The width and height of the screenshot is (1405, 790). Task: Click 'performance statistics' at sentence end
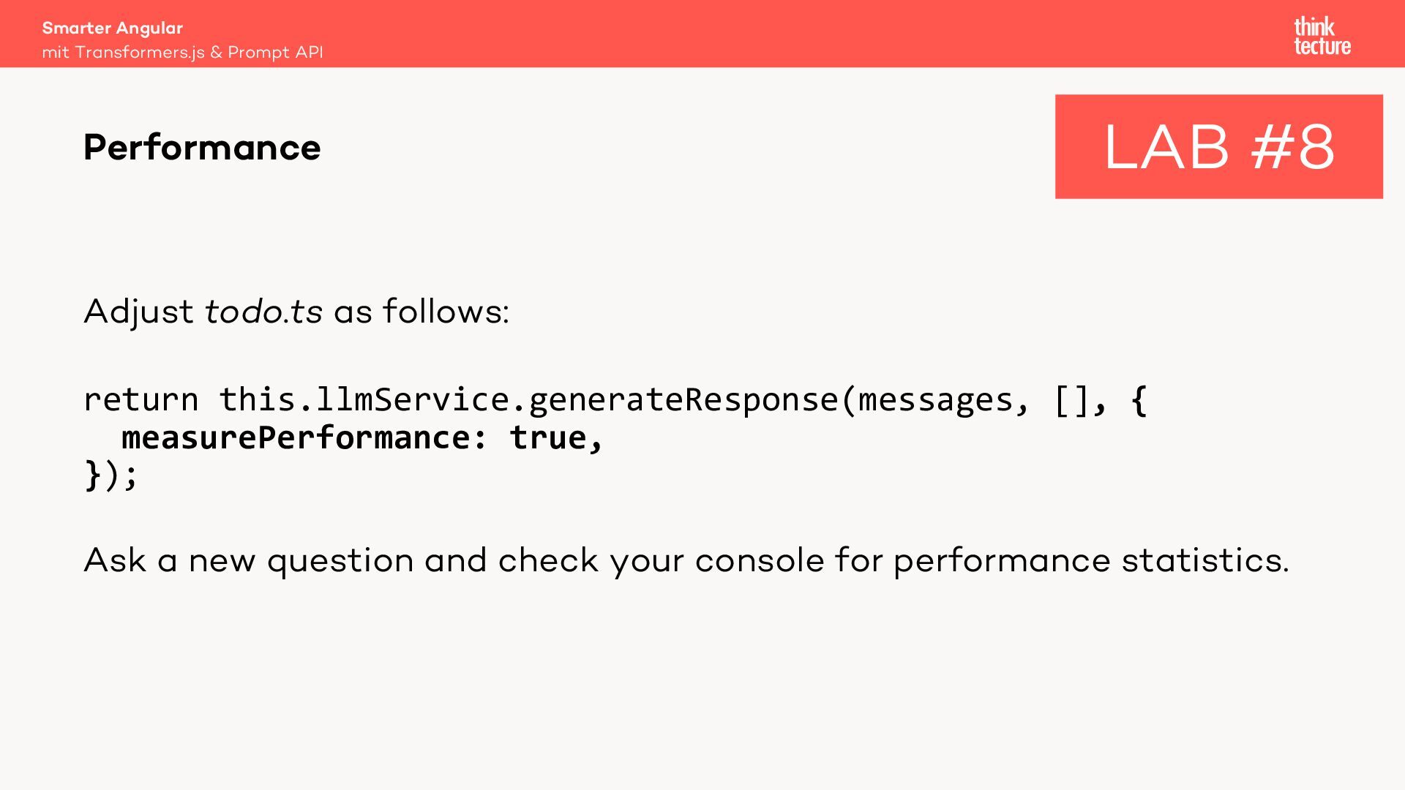pyautogui.click(x=1090, y=561)
